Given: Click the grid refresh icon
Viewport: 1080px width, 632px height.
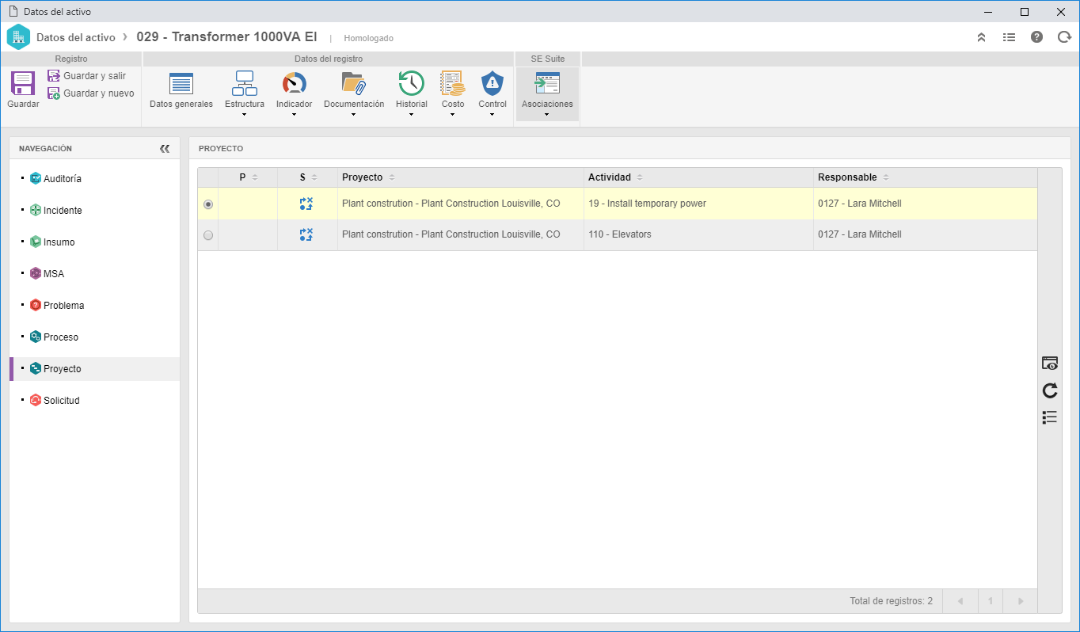Looking at the screenshot, I should (x=1050, y=390).
